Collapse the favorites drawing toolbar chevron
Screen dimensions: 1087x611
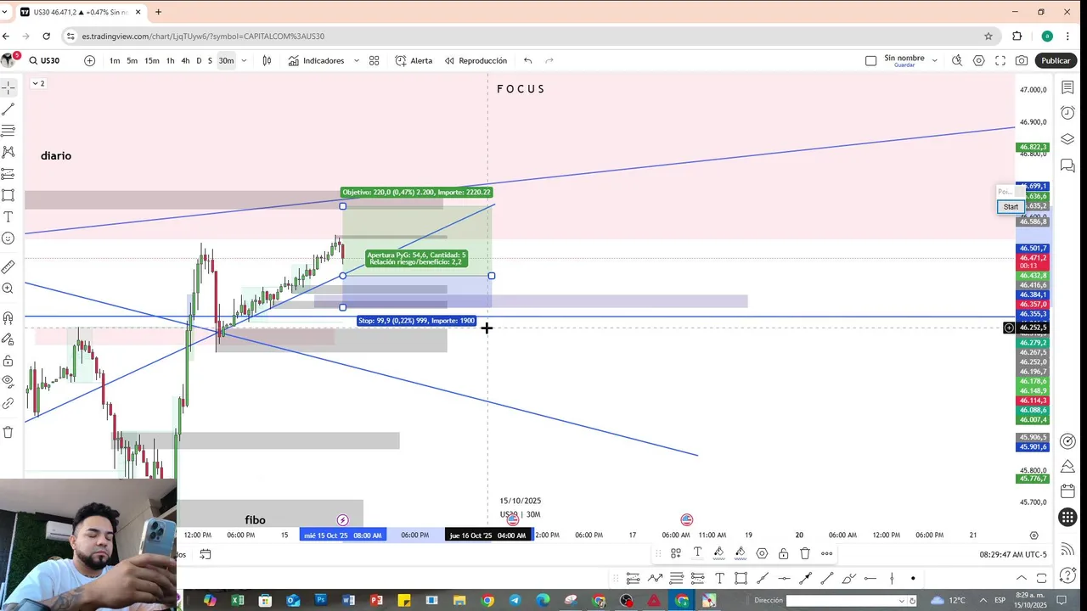[x=1022, y=579]
